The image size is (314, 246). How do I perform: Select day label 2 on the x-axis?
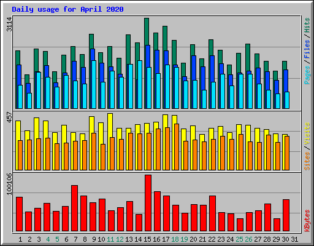29,239
